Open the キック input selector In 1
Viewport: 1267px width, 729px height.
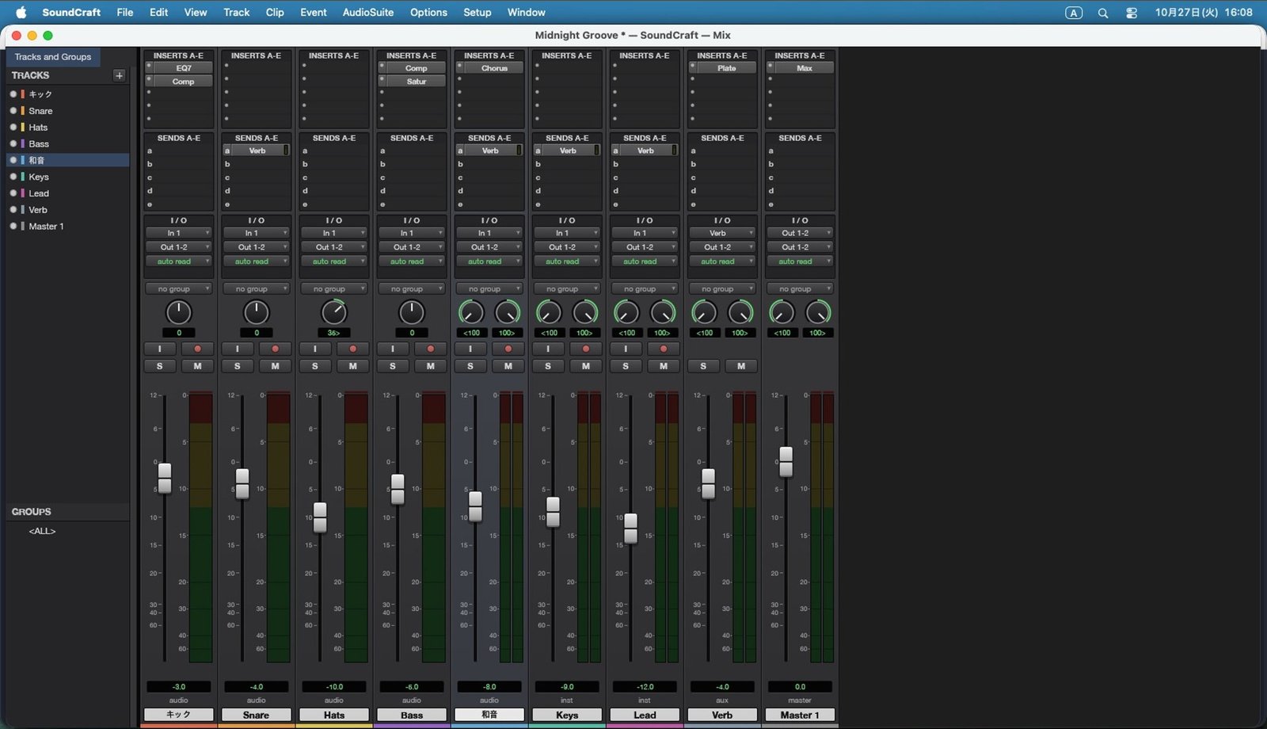pos(178,233)
